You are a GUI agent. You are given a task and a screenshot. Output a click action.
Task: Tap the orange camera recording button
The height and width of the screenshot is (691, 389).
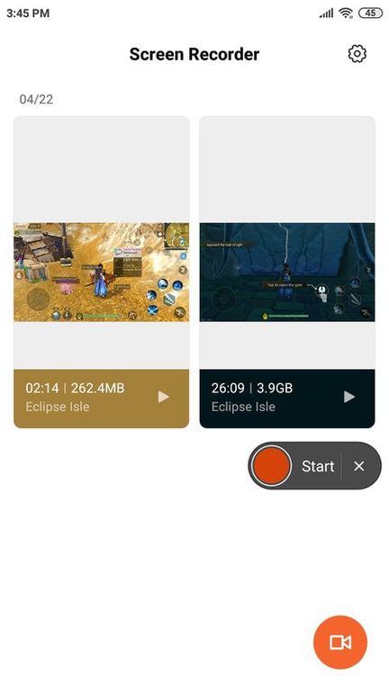point(340,642)
